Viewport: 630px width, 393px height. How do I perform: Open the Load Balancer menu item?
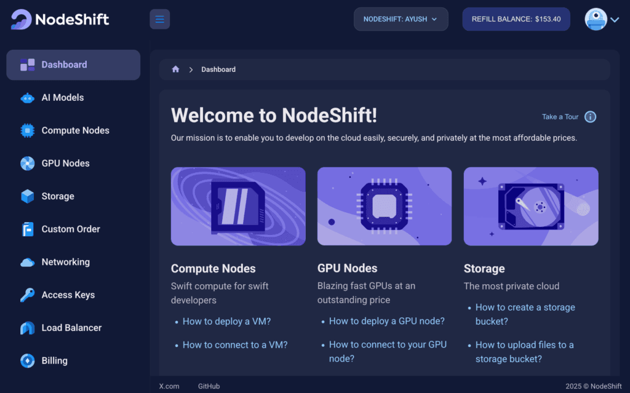[x=73, y=328]
